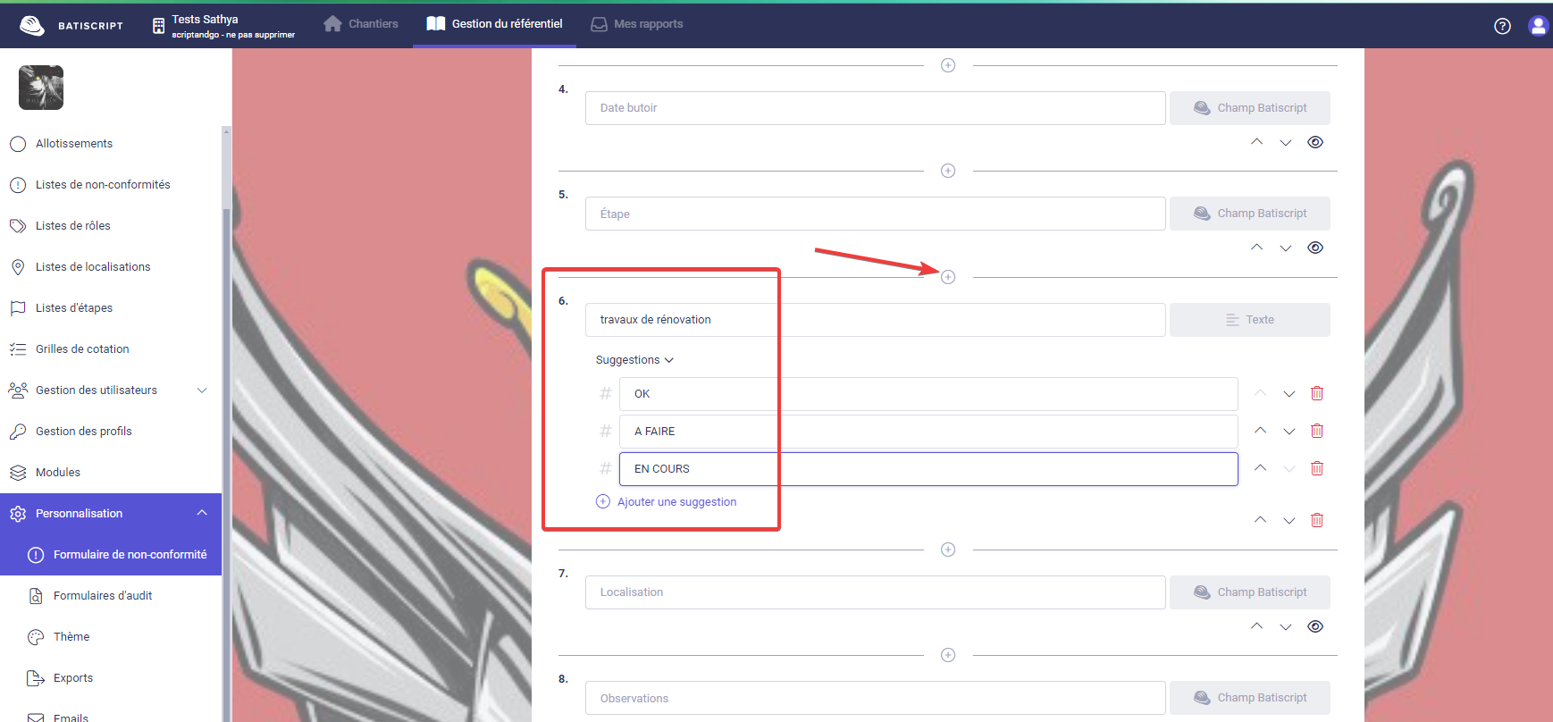Toggle visibility of Localisation field

pos(1315,626)
